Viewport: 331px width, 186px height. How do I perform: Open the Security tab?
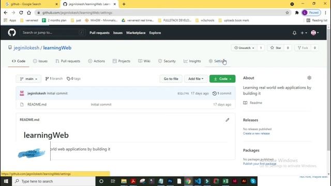[167, 61]
